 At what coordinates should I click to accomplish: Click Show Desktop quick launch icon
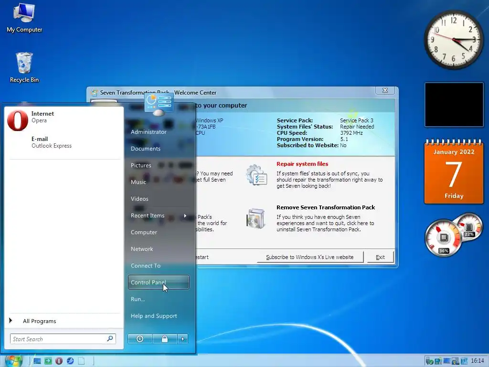point(37,361)
